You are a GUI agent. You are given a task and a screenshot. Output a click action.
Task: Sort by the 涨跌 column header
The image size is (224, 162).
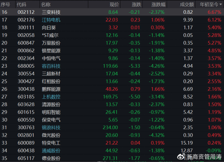coord(136,5)
